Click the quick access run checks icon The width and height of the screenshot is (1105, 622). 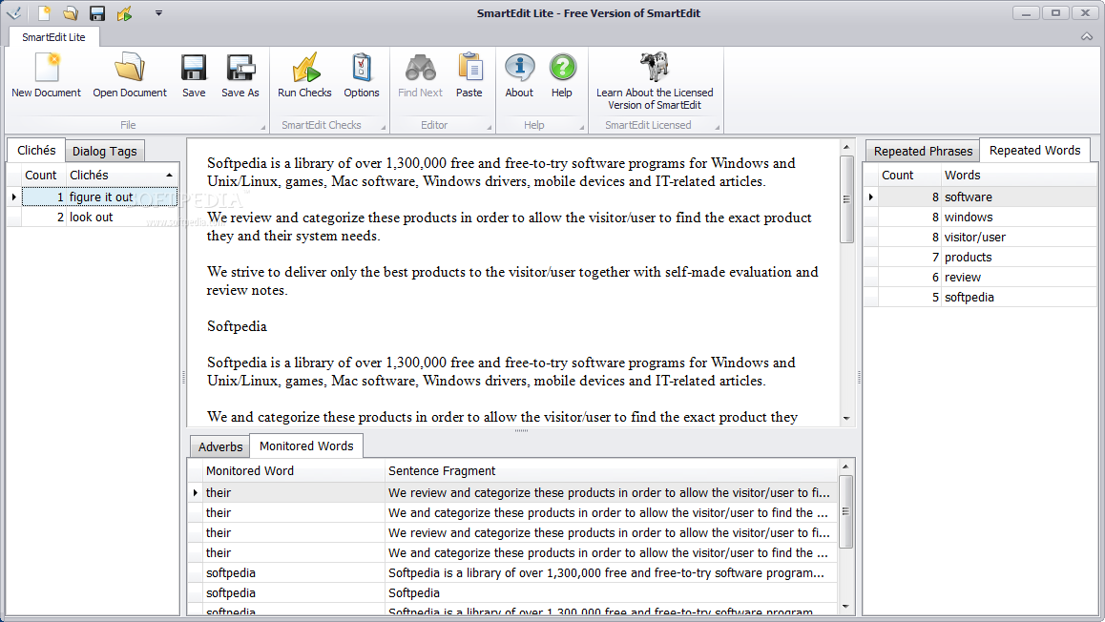coord(125,13)
